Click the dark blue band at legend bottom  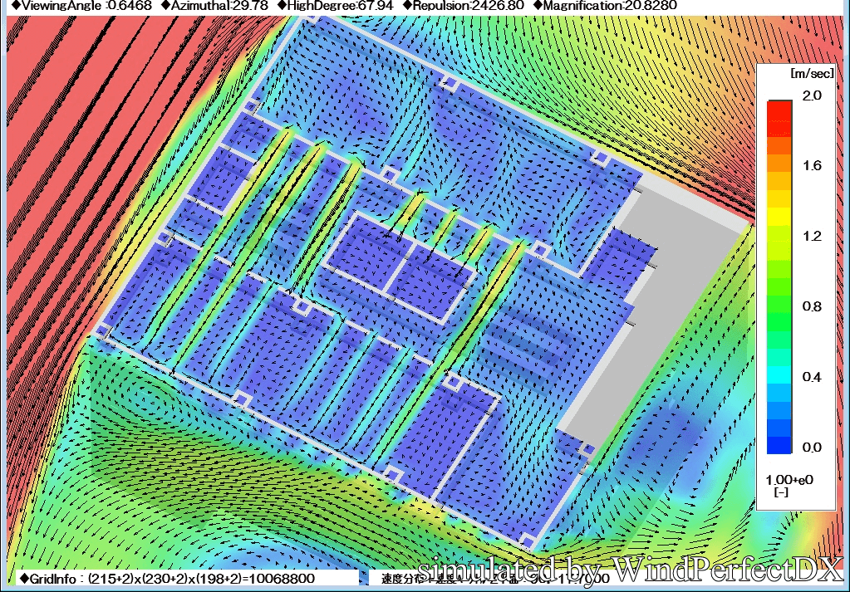click(x=779, y=445)
